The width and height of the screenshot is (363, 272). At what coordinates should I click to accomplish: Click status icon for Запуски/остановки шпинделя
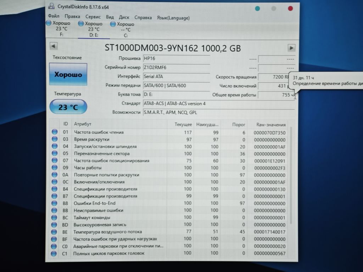click(55, 146)
